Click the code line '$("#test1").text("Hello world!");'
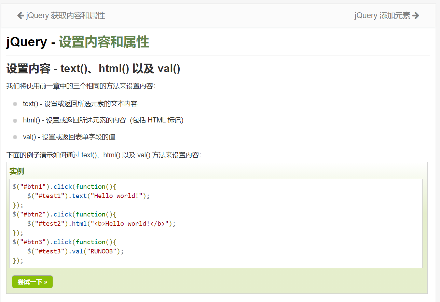 tap(88, 196)
